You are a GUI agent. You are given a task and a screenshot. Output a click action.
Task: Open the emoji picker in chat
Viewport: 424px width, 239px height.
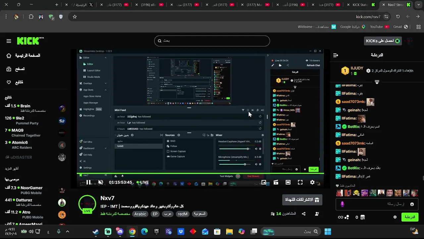412,204
